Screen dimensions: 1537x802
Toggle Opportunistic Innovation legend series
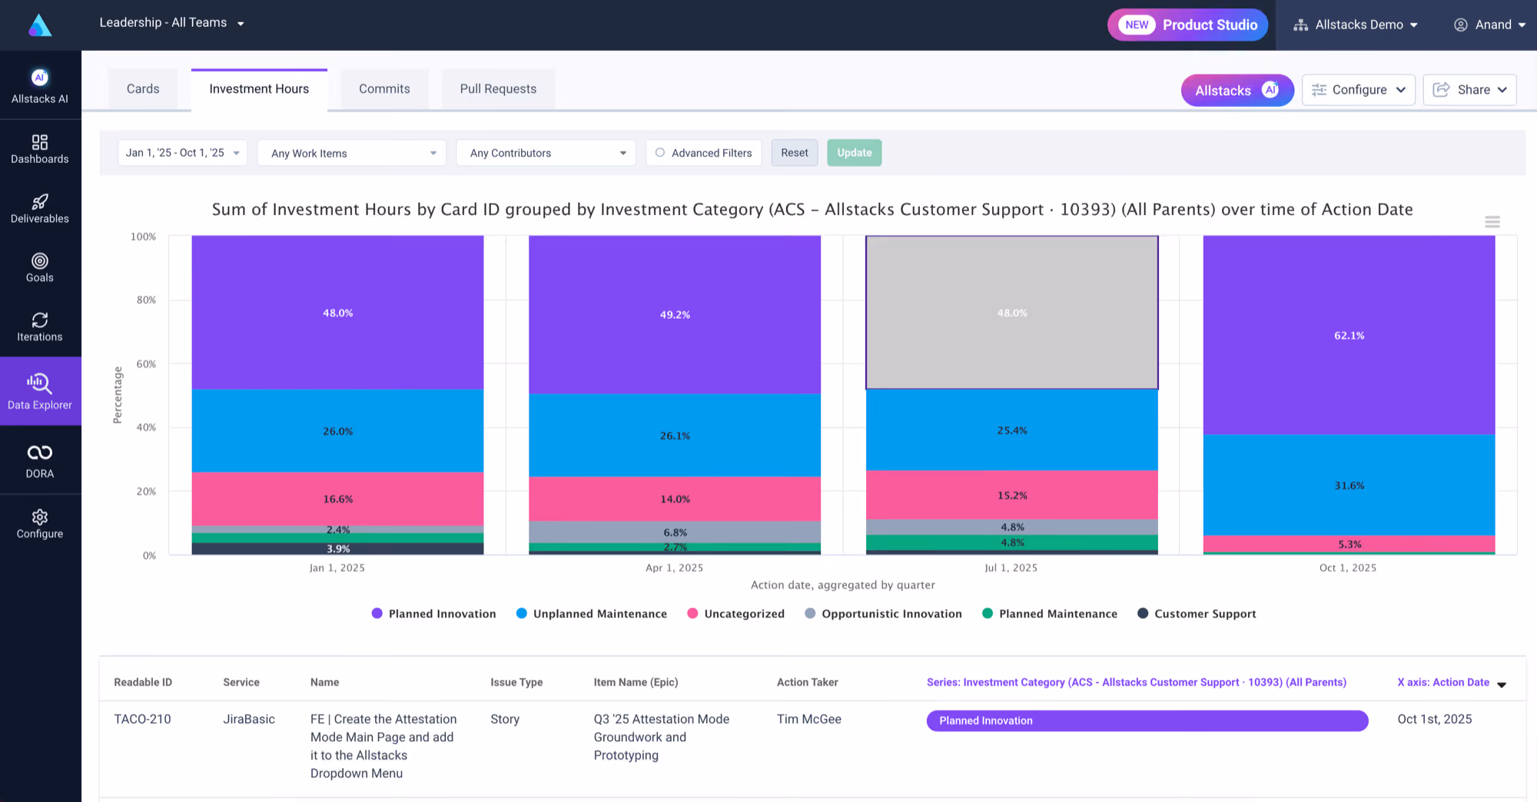click(883, 614)
